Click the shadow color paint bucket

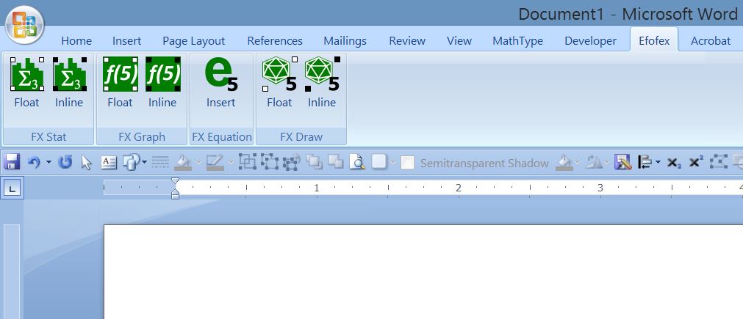pyautogui.click(x=564, y=163)
